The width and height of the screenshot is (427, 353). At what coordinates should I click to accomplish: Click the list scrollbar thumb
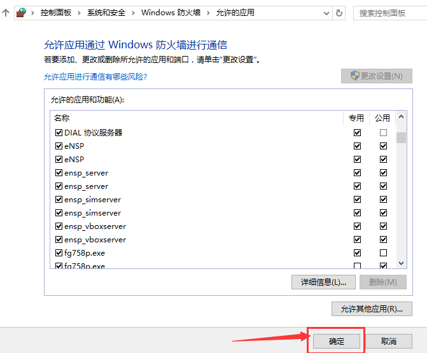click(401, 137)
